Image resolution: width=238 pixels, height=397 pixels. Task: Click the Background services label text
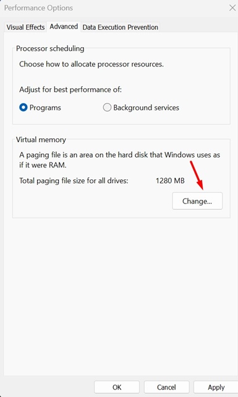[146, 107]
